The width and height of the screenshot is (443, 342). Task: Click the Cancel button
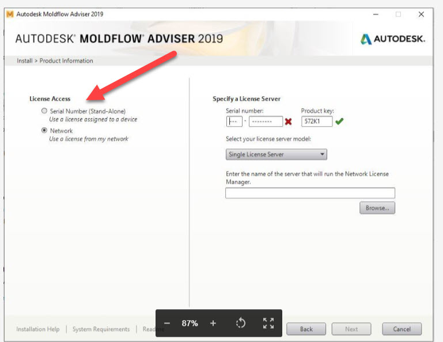402,329
